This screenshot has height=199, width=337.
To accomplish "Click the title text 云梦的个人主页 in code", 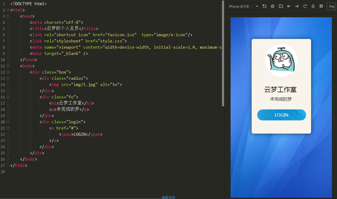I will point(63,29).
